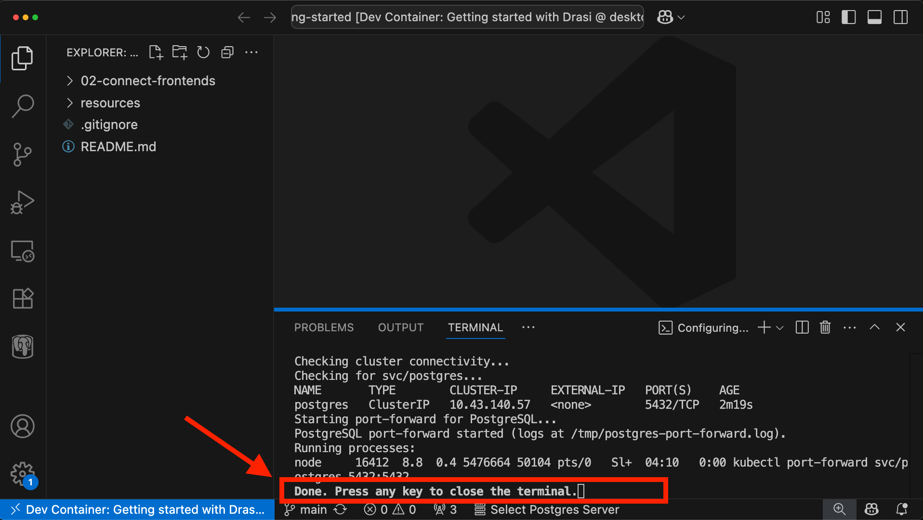The height and width of the screenshot is (520, 923).
Task: Open the Source Control view
Action: click(22, 154)
